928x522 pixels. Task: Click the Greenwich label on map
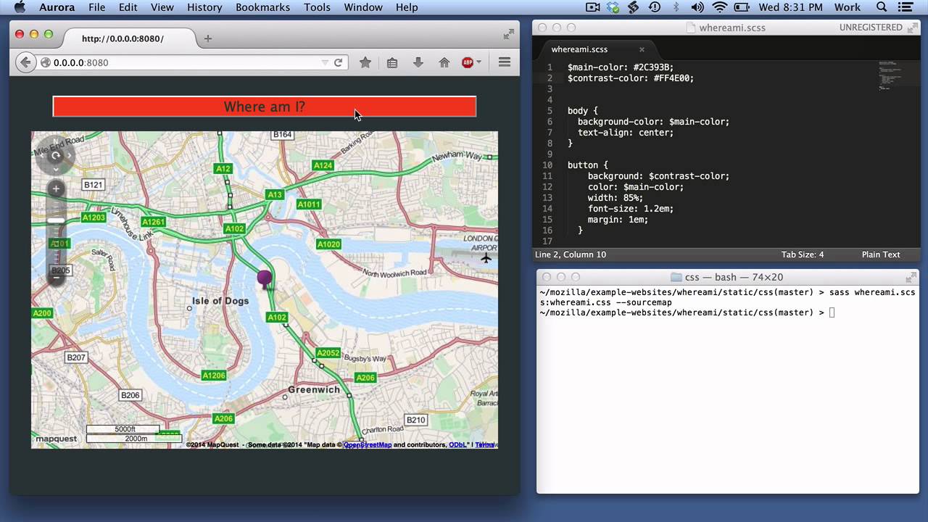314,389
